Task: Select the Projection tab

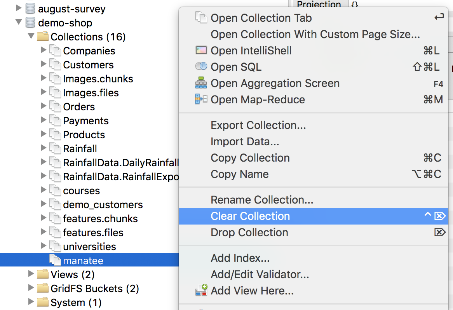Action: click(319, 5)
